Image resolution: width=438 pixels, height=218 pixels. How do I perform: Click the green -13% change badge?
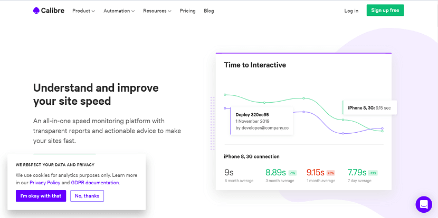(x=373, y=173)
